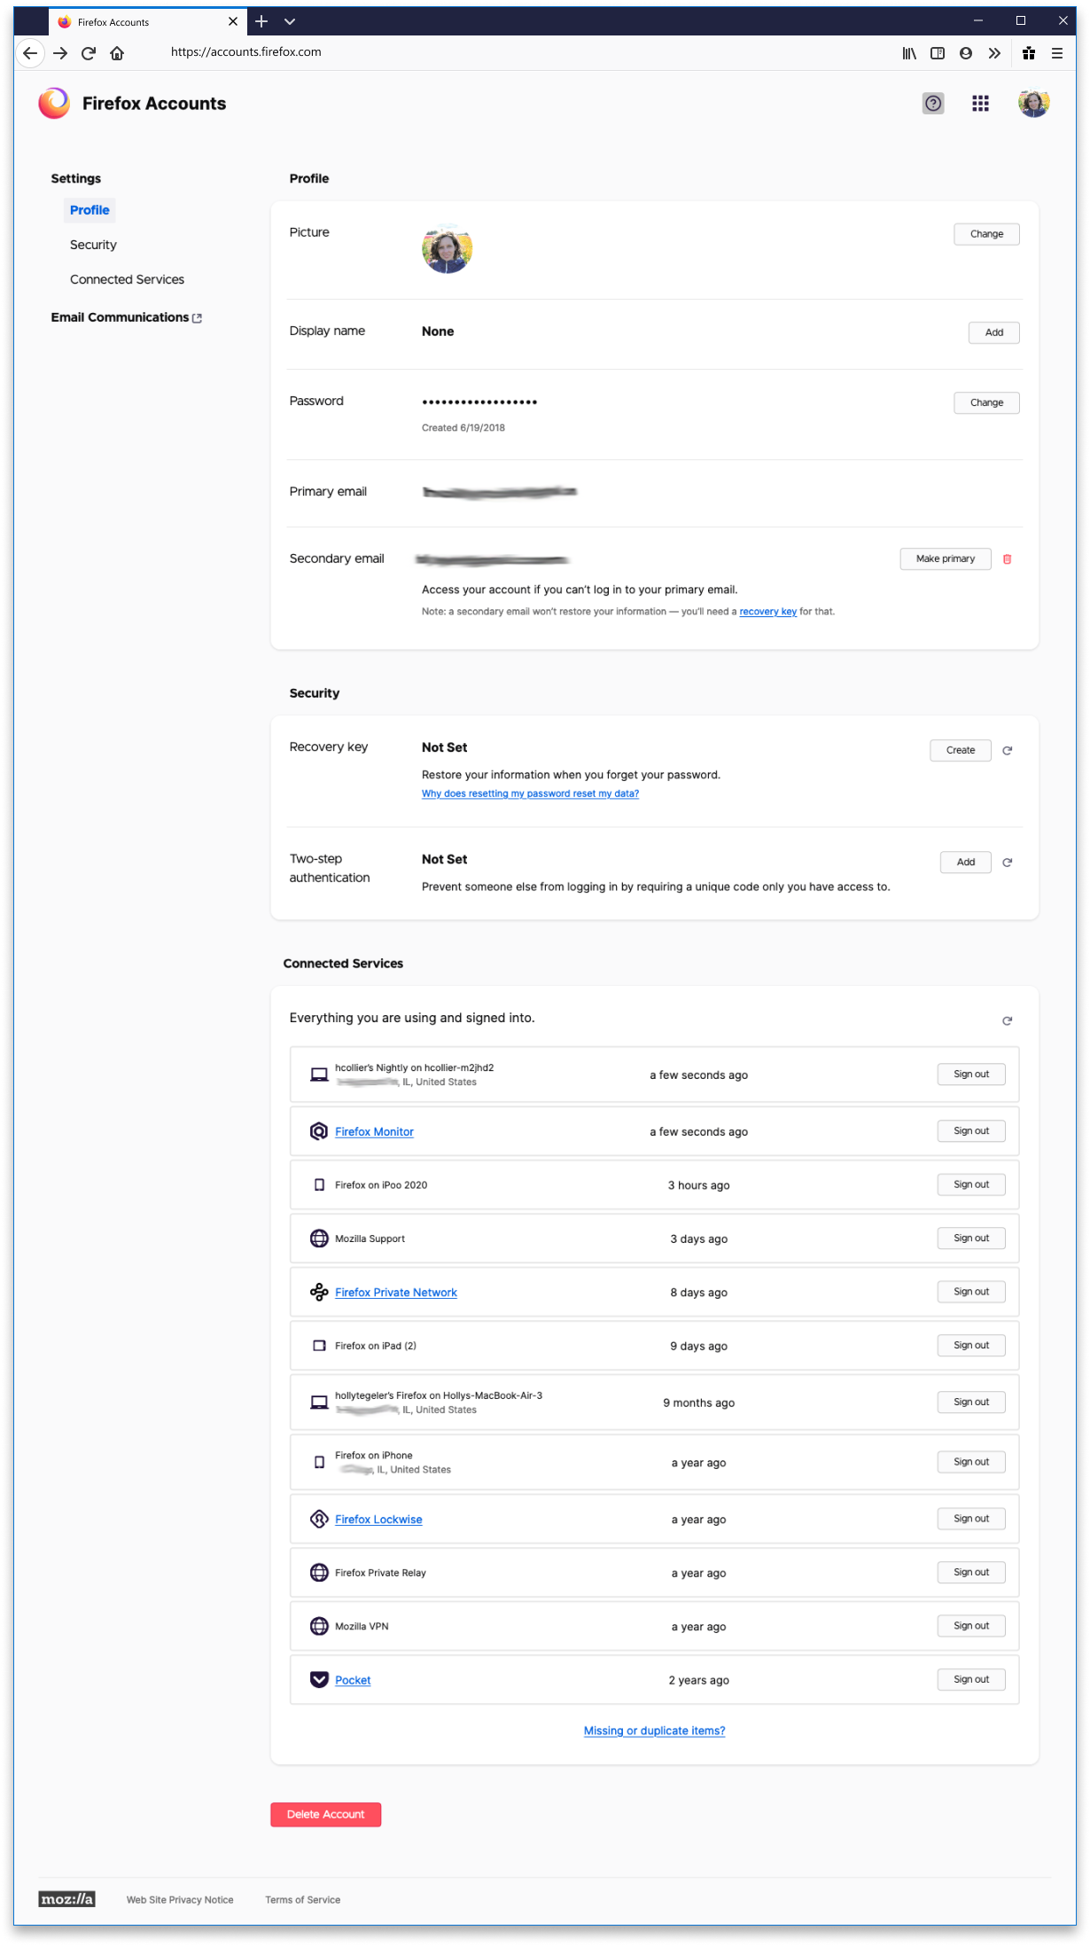
Task: Open Email Communications external link
Action: (x=127, y=317)
